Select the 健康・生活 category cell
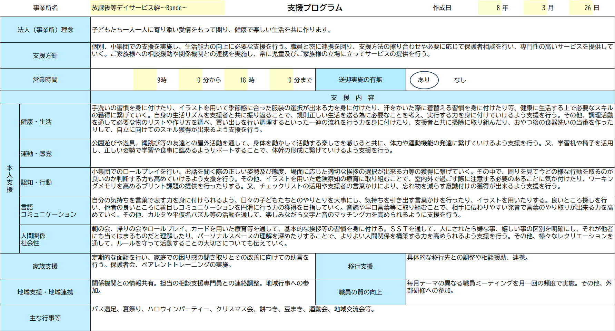 click(55, 122)
